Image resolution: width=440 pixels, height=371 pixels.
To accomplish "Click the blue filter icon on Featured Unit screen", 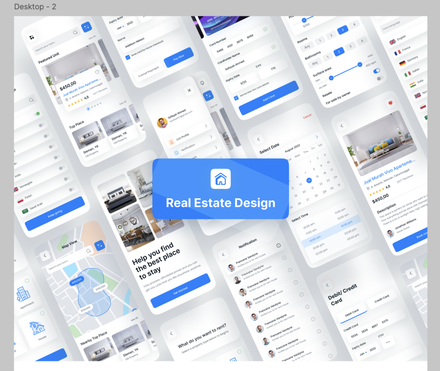I will 86,27.
